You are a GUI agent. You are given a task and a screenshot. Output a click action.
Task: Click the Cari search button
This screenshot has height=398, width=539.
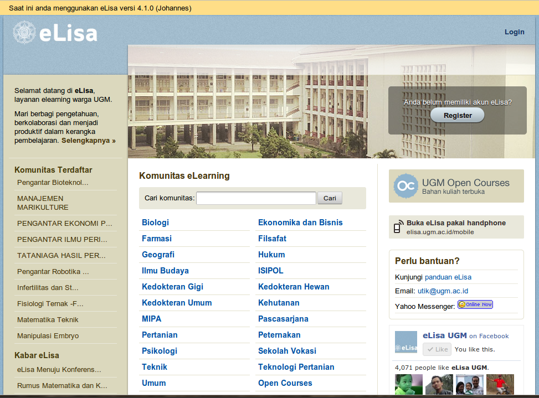coord(330,198)
